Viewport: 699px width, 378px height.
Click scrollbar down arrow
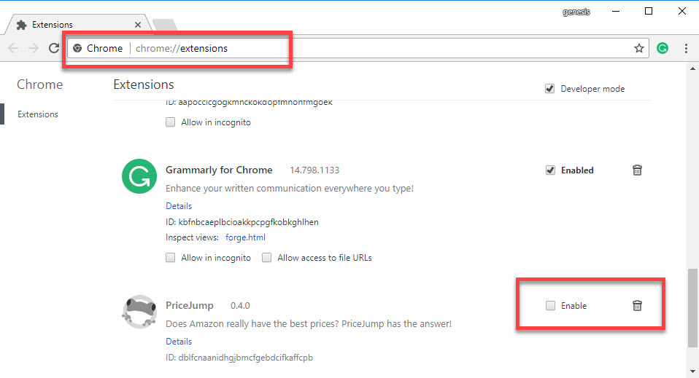coord(692,371)
